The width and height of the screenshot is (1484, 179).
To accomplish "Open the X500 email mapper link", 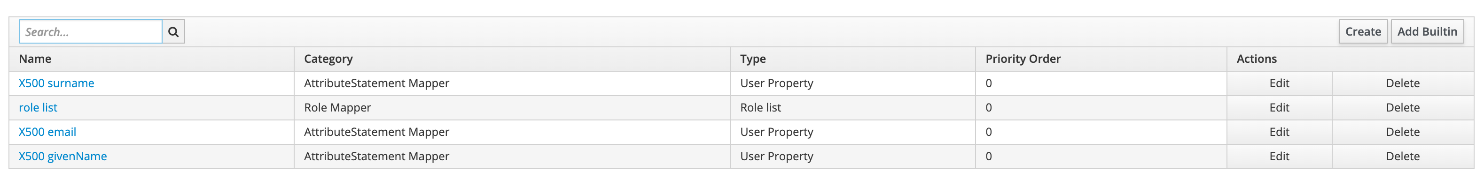I will [47, 132].
